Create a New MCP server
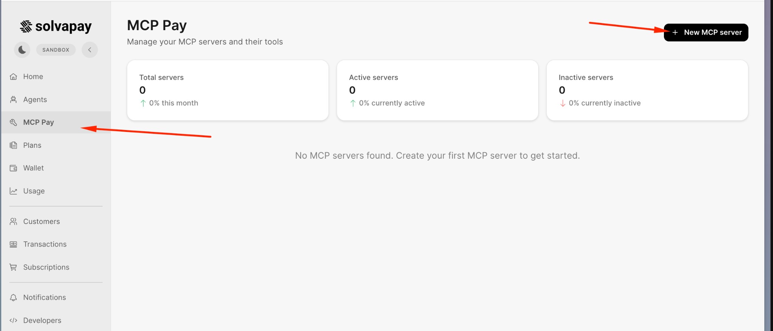This screenshot has height=331, width=773. pos(706,32)
